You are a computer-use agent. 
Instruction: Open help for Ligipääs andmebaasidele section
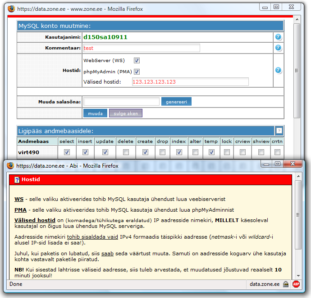coord(279,130)
